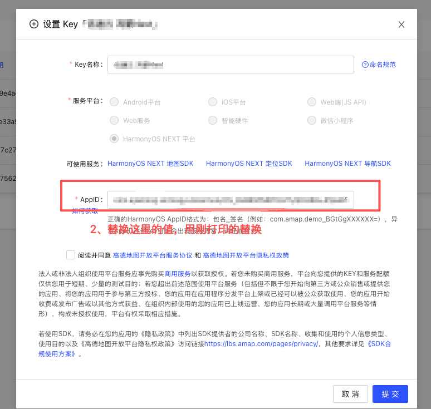
Task: Open HarmonyOS NEXT 地图SDK link
Action: pos(150,164)
